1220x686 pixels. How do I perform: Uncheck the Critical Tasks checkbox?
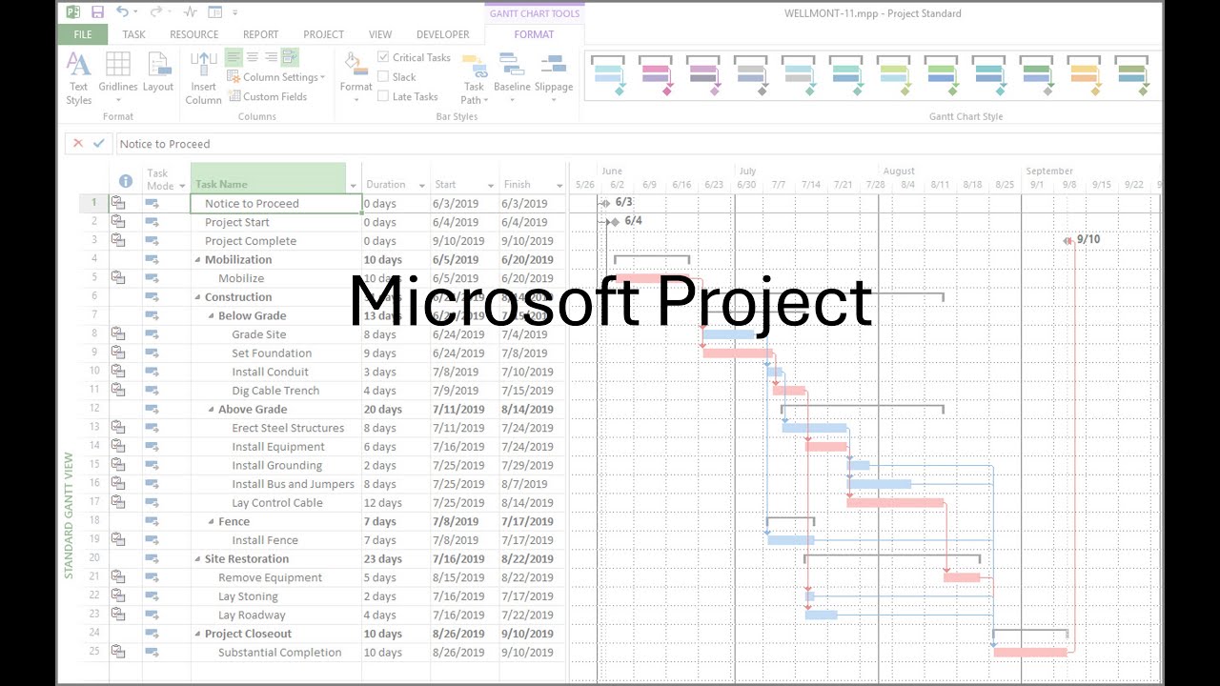click(383, 57)
